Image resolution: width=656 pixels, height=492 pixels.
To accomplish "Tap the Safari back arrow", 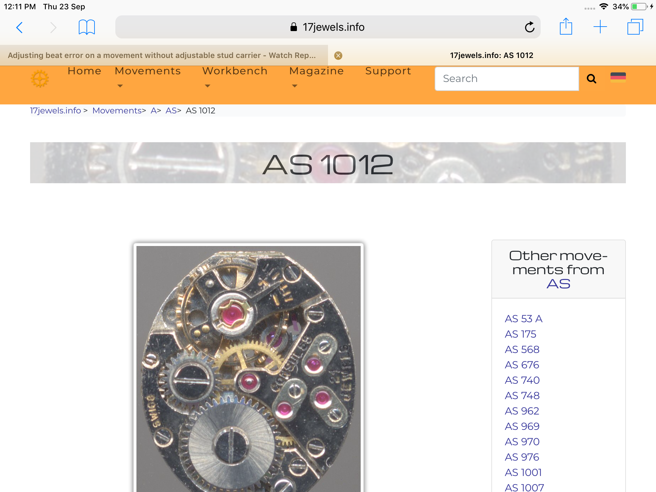I will [x=20, y=27].
